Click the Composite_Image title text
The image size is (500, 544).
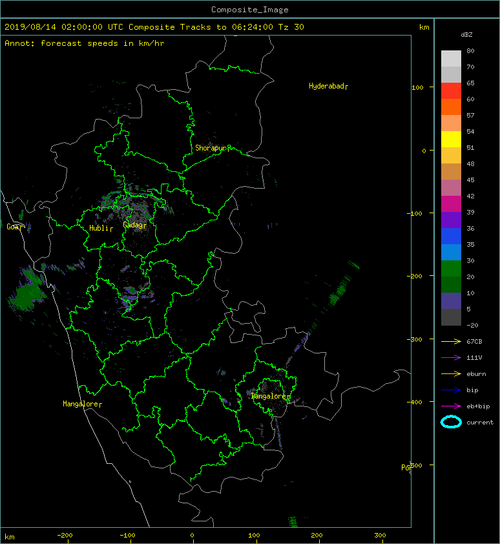[x=250, y=10]
